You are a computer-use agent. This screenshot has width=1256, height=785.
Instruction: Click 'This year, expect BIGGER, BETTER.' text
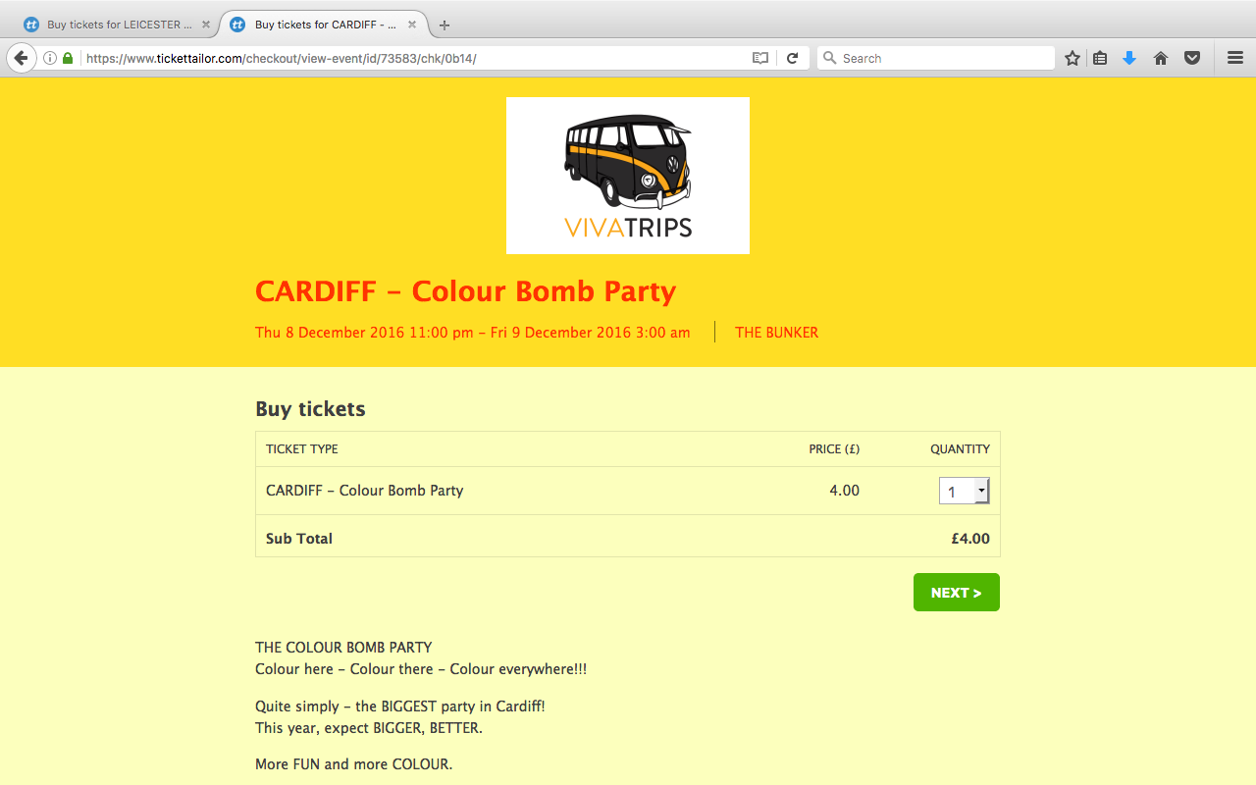tap(369, 728)
